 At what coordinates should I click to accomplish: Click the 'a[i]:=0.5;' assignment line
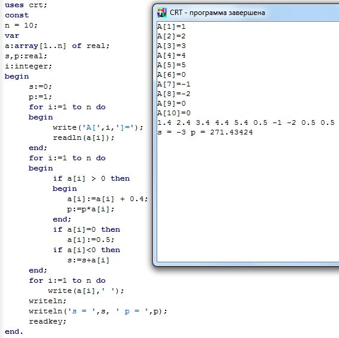coord(91,240)
